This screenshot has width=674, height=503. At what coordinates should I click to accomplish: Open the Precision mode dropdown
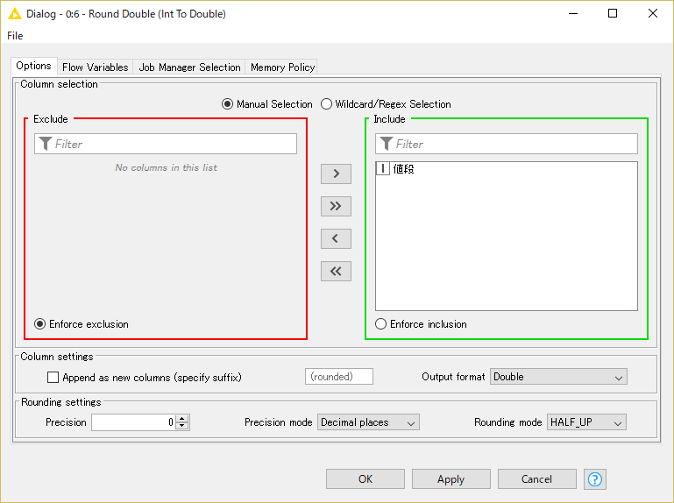coord(368,422)
